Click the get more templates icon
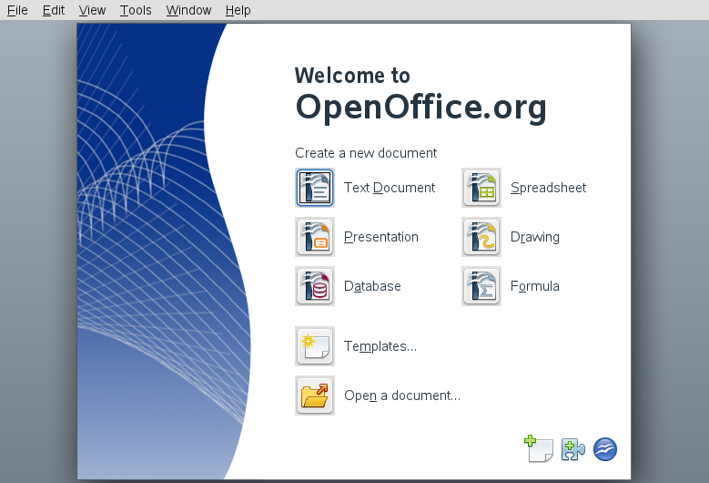This screenshot has height=483, width=709. click(539, 448)
